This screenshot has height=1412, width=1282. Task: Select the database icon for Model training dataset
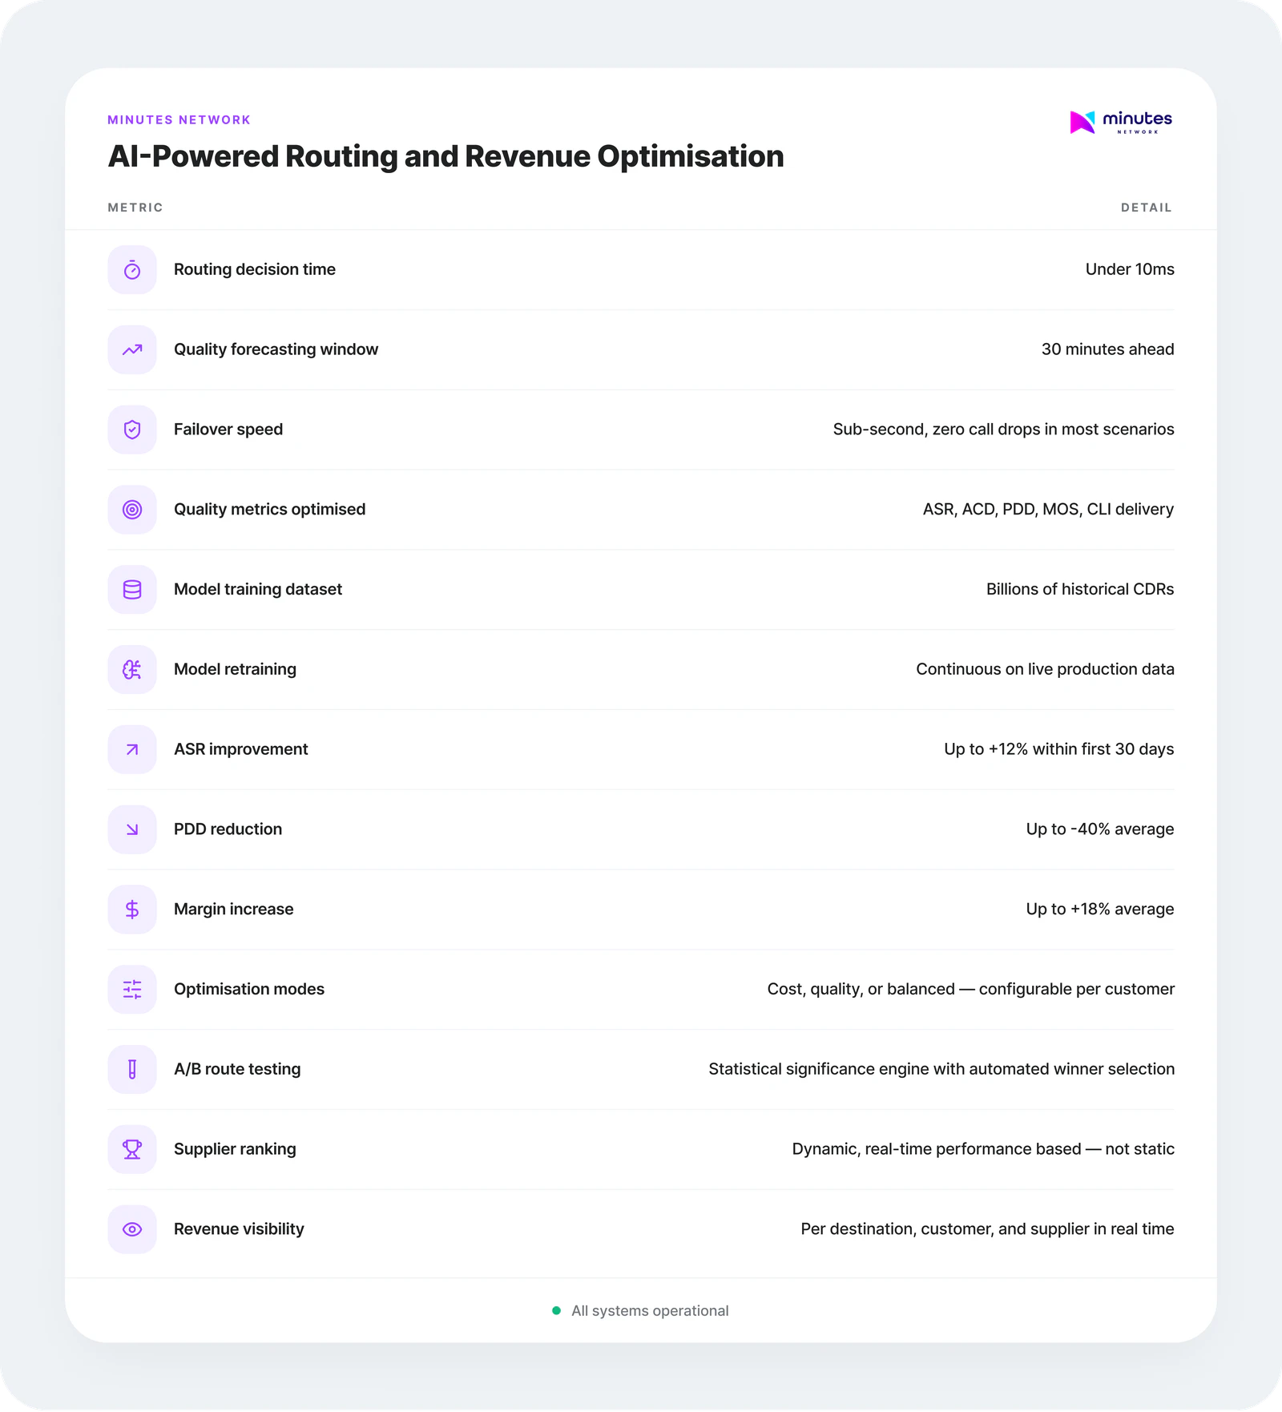tap(132, 590)
